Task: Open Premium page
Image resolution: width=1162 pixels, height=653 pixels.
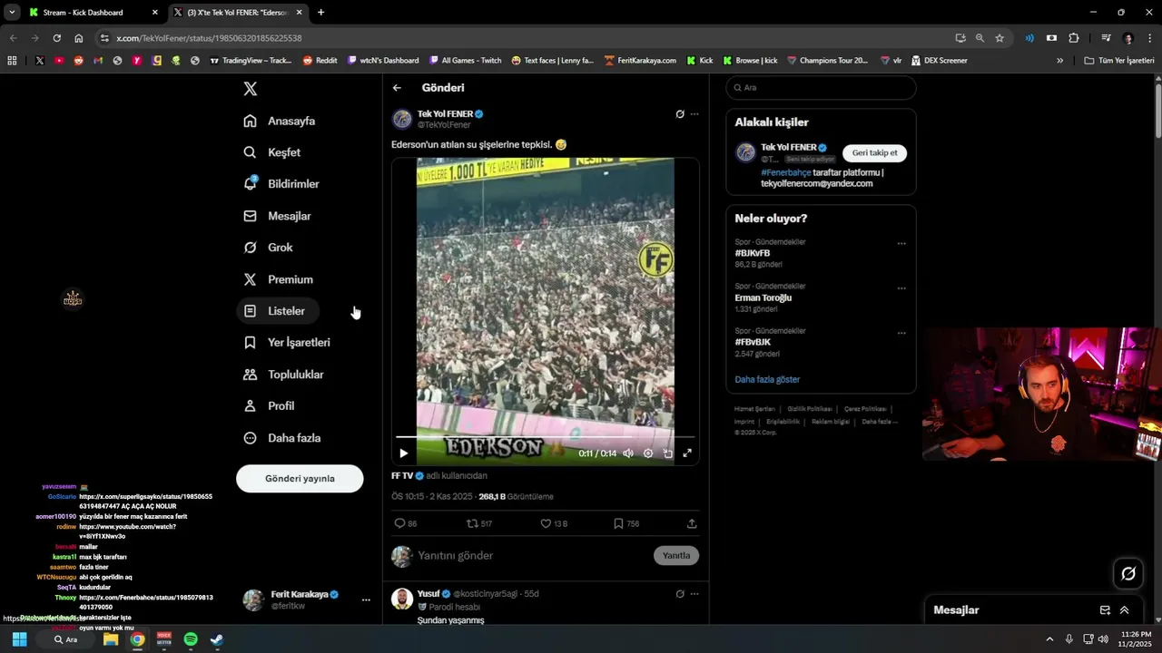Action: click(x=279, y=279)
